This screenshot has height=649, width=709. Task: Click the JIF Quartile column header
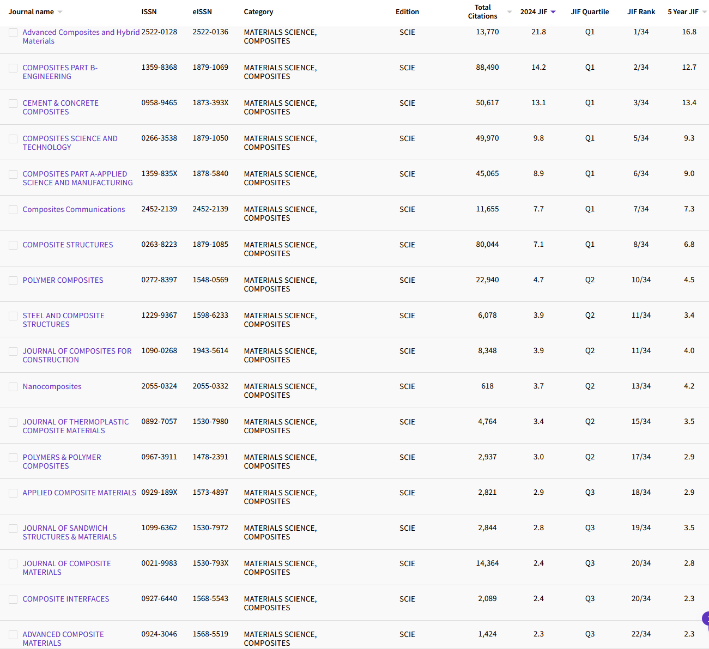point(590,11)
